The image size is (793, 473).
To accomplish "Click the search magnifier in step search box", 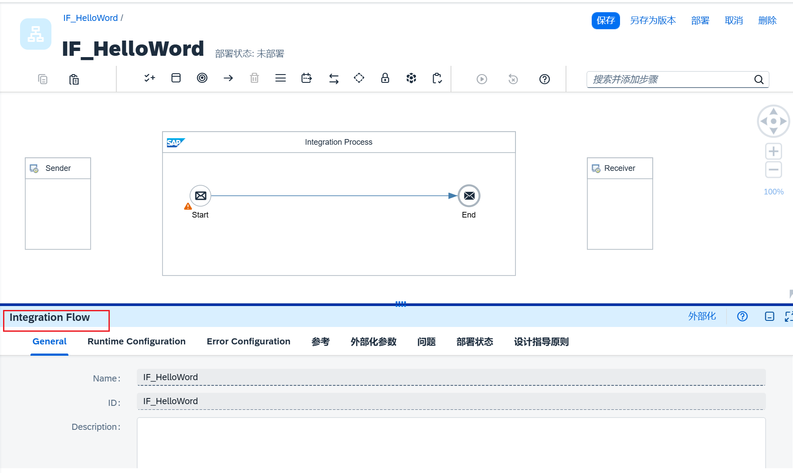I will [759, 79].
